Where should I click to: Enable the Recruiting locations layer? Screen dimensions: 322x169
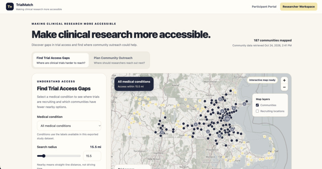(257, 111)
